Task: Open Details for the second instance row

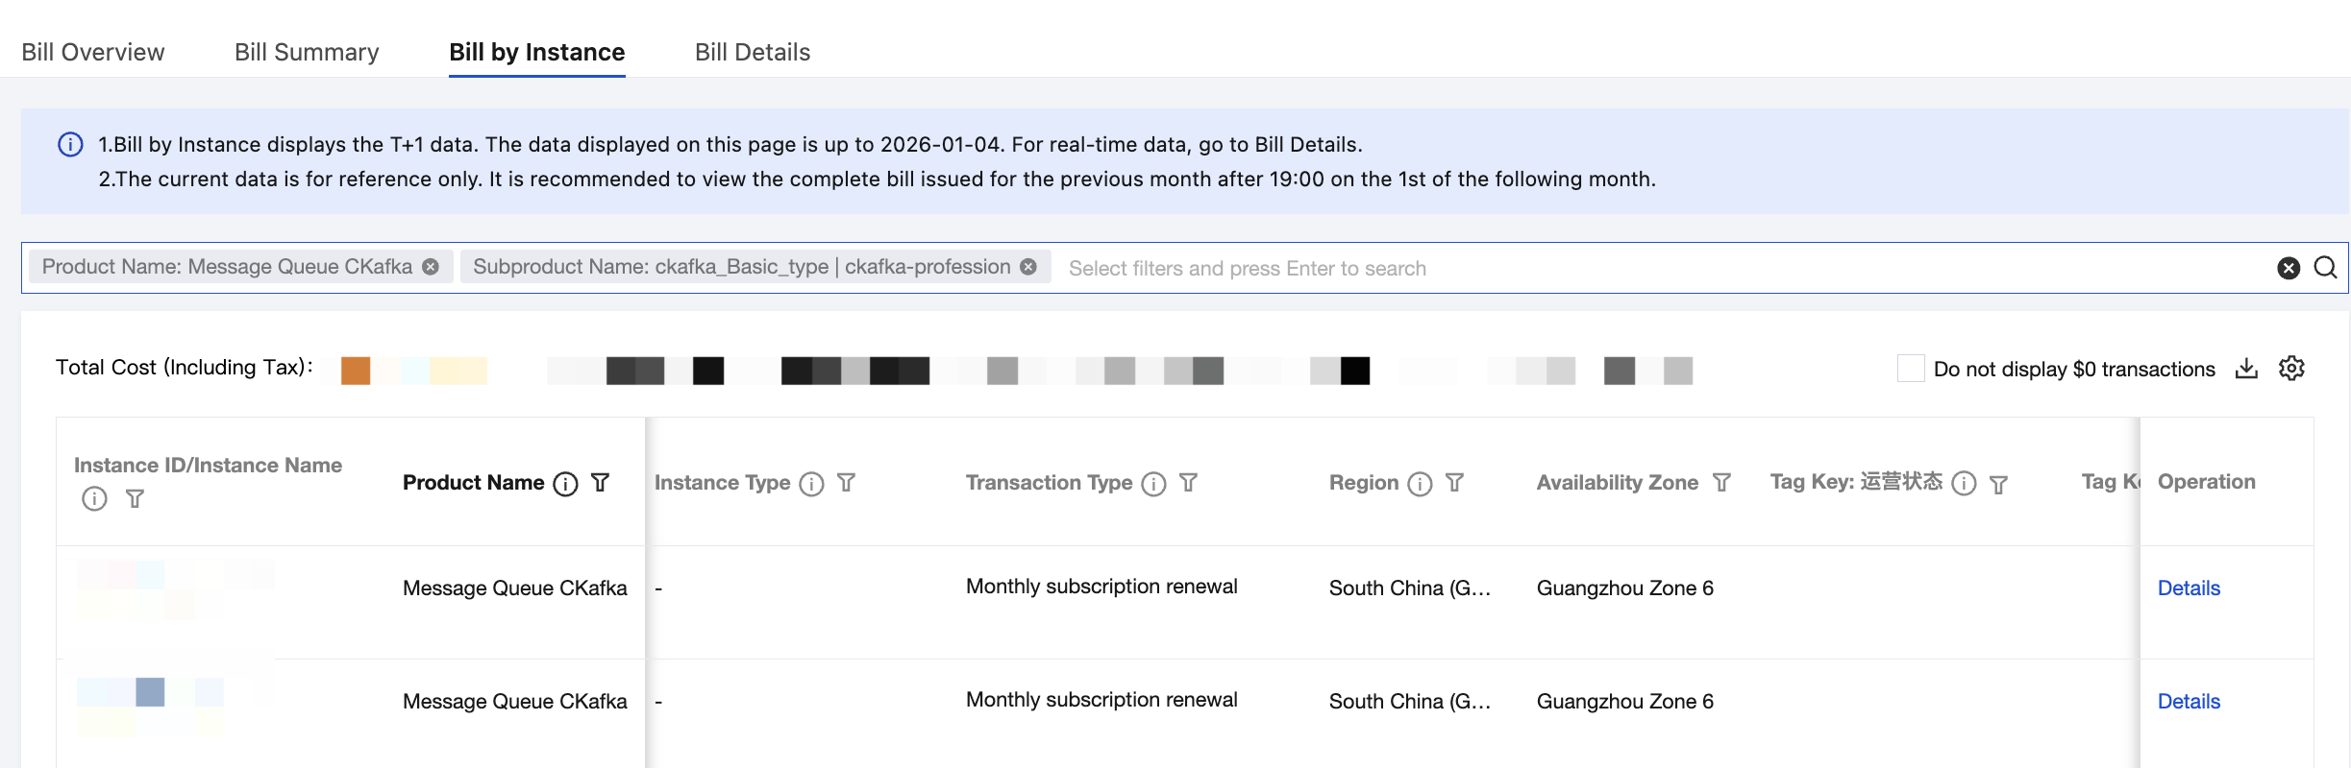Action: [x=2189, y=702]
